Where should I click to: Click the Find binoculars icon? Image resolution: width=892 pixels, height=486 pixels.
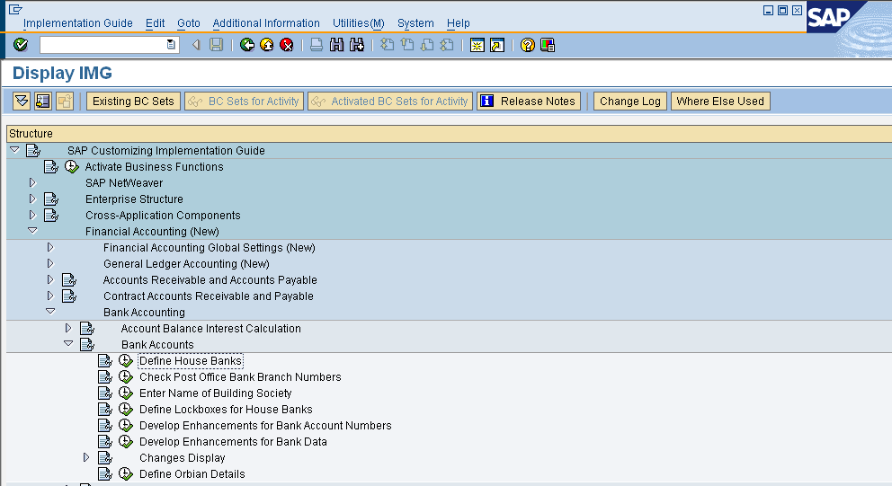click(337, 45)
